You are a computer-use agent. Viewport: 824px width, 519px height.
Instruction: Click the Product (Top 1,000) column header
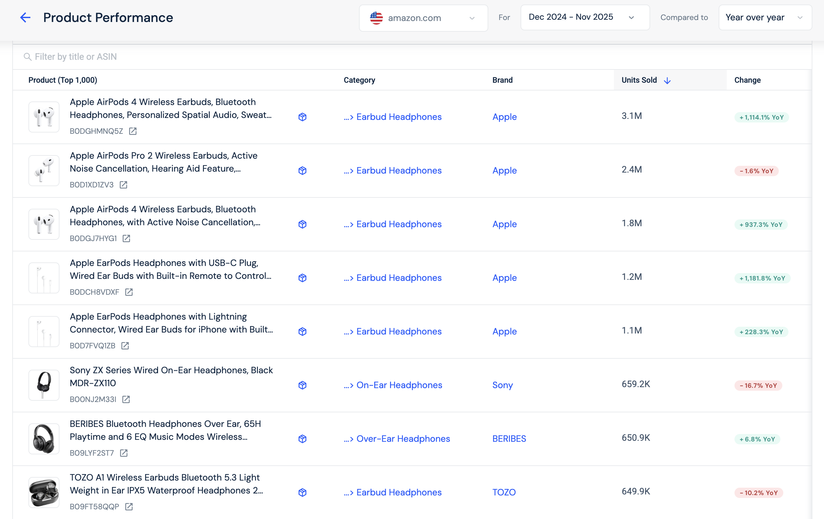click(63, 80)
